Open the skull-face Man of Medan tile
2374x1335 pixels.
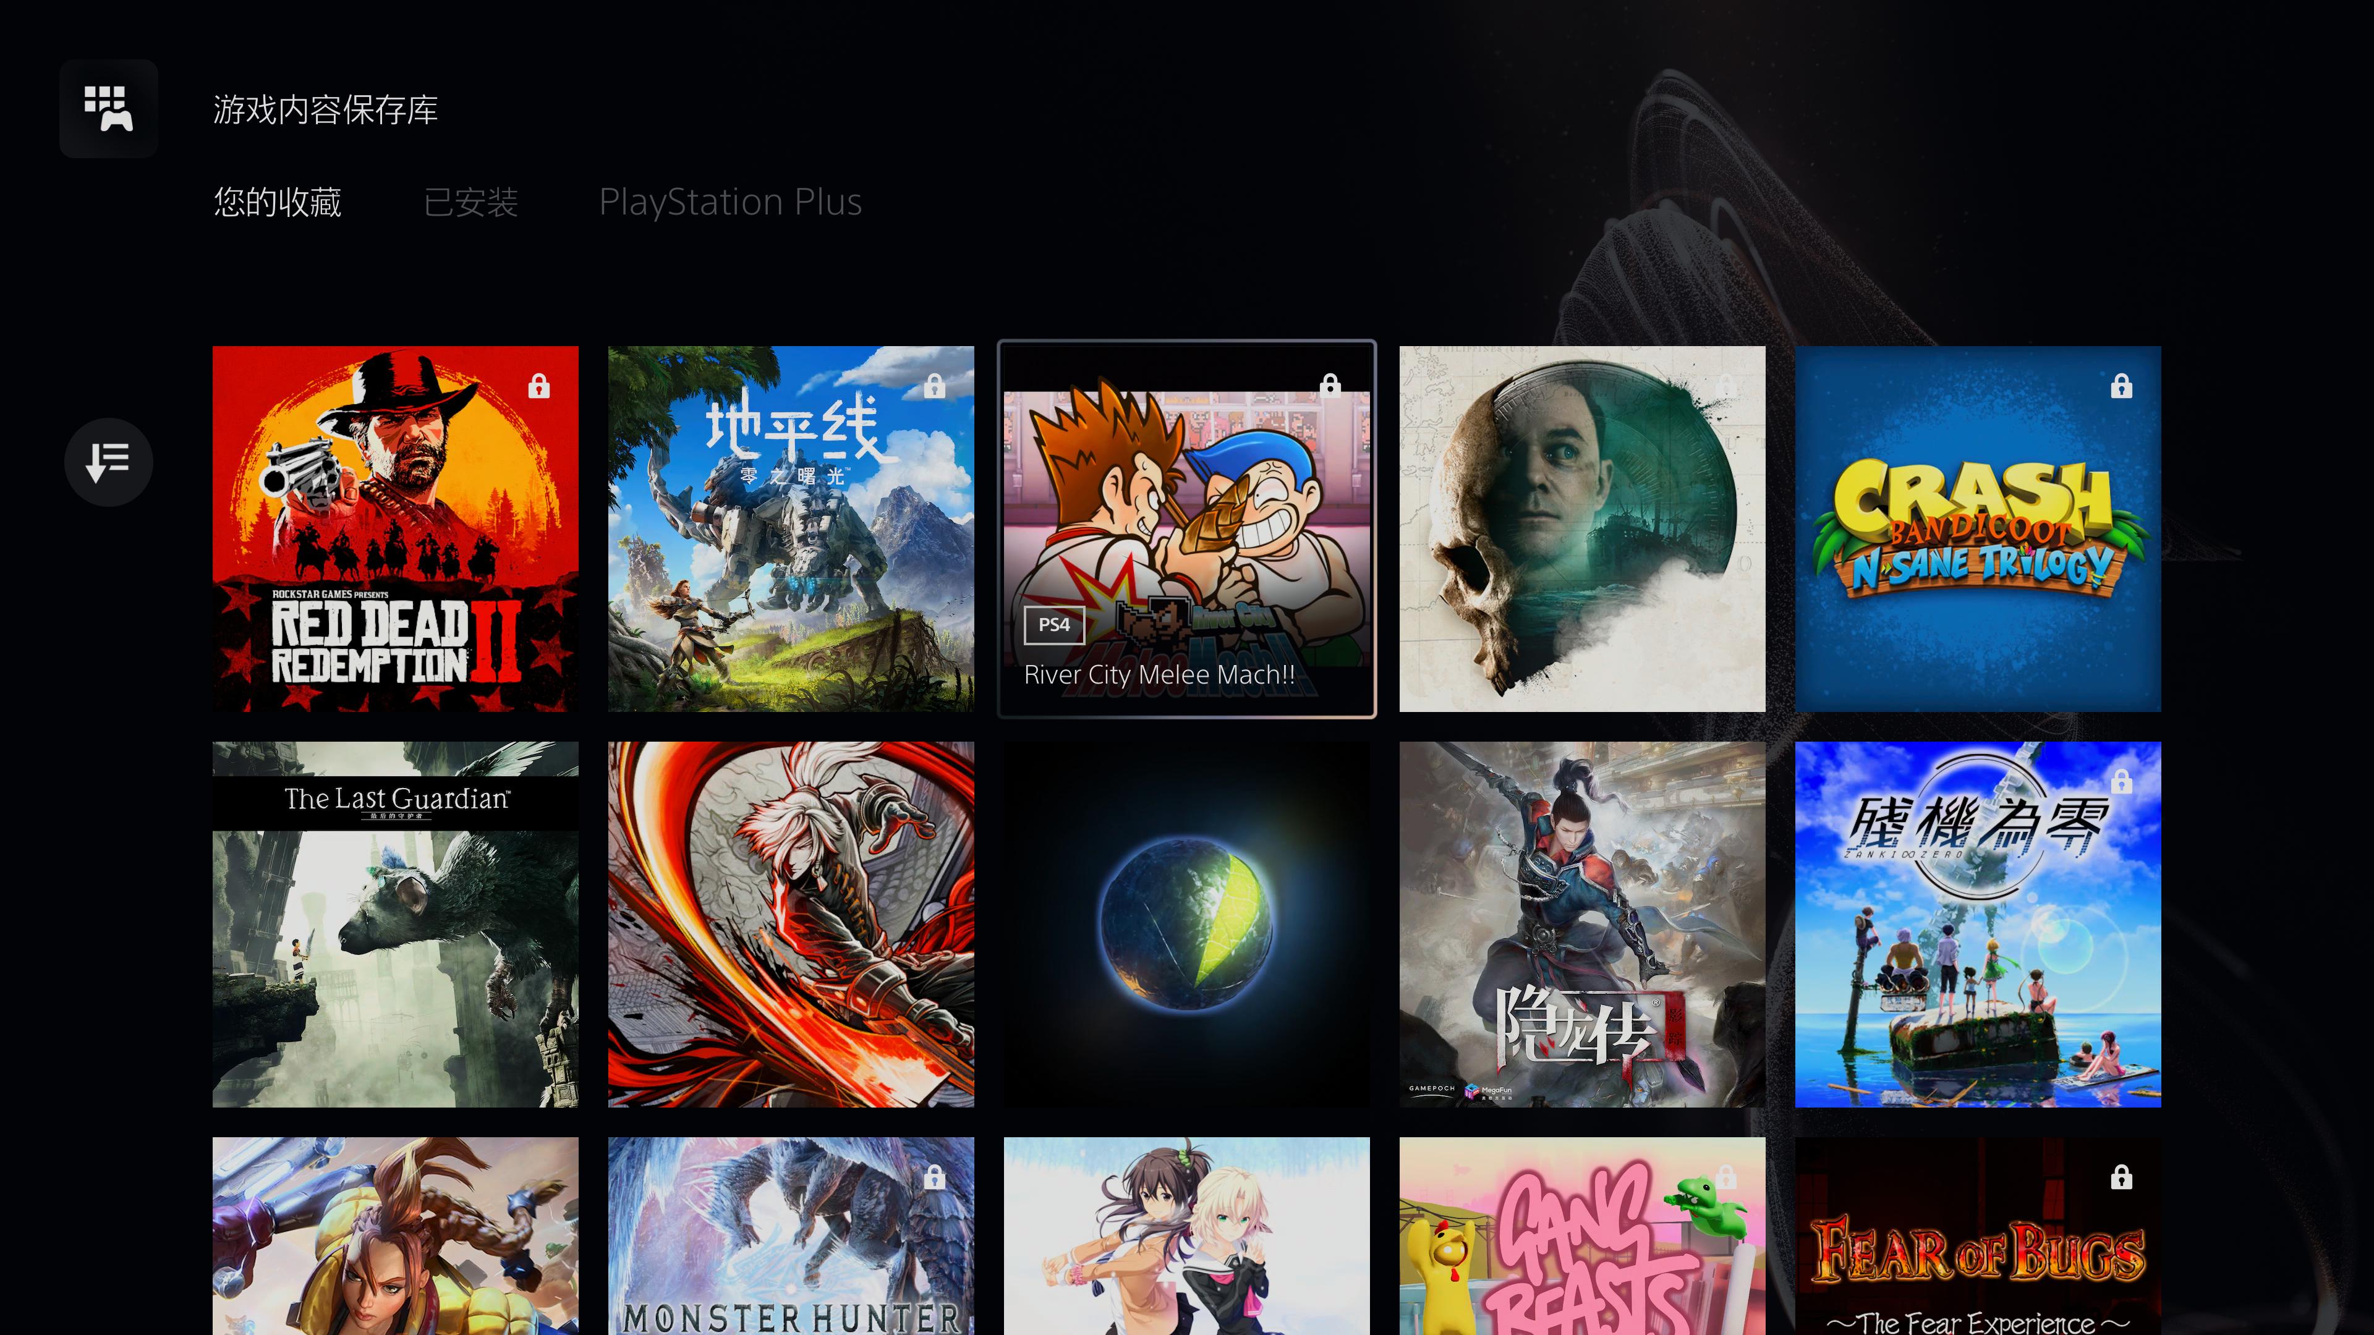[x=1583, y=529]
